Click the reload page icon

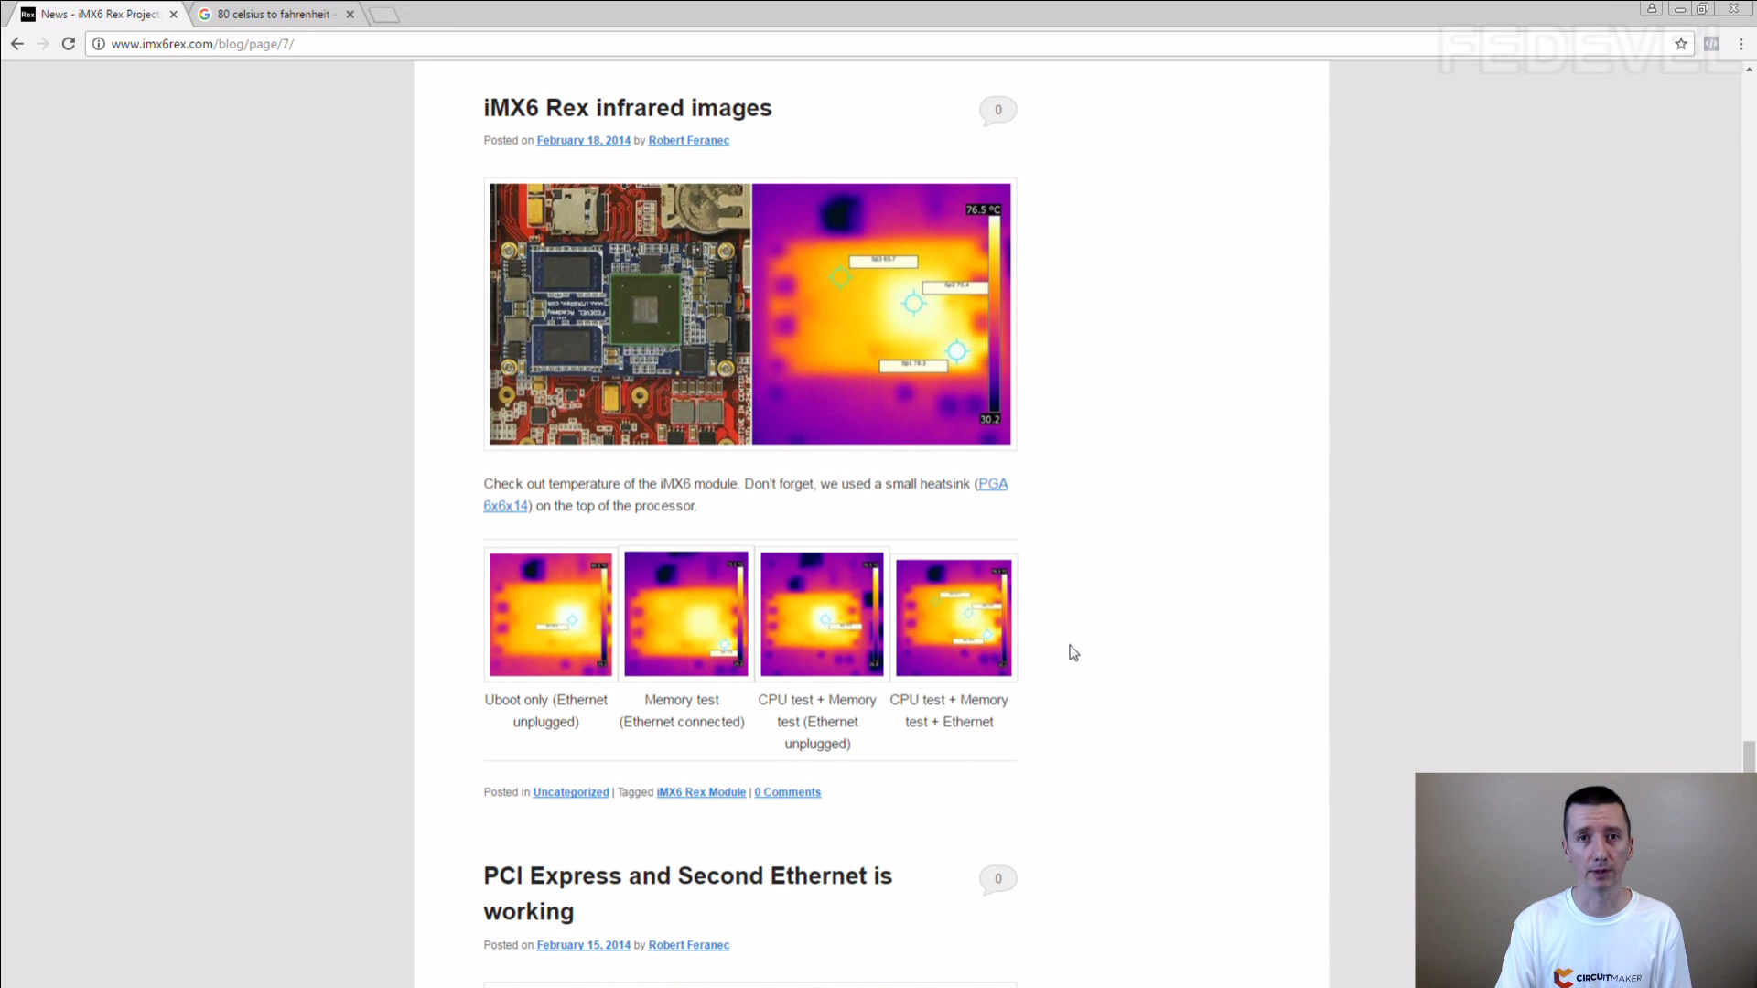pos(69,44)
